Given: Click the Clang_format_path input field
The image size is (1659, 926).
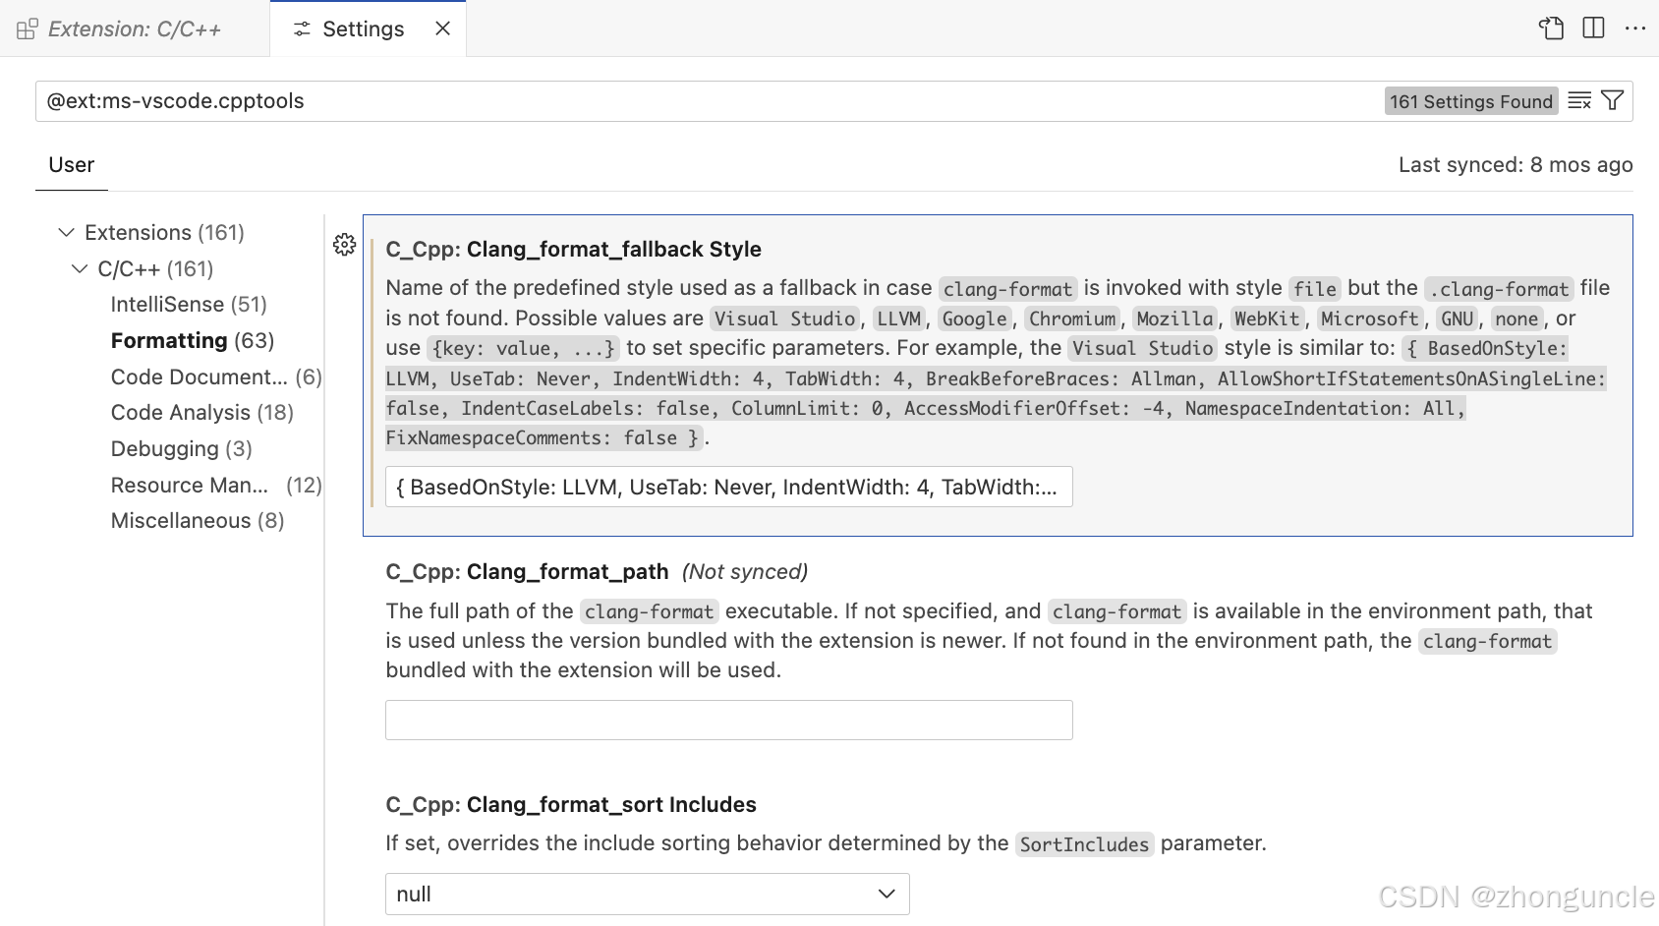Looking at the screenshot, I should pyautogui.click(x=727, y=720).
